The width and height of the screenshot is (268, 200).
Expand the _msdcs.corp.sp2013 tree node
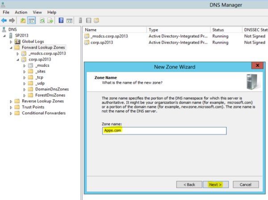click(x=17, y=54)
